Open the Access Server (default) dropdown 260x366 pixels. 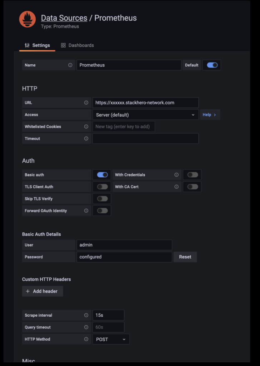tap(145, 115)
